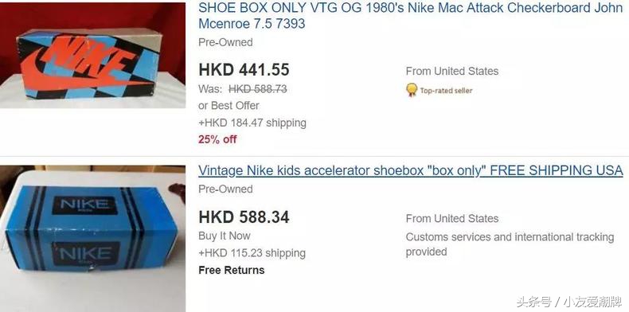
Task: Click From United States on the first listing
Action: coord(452,72)
